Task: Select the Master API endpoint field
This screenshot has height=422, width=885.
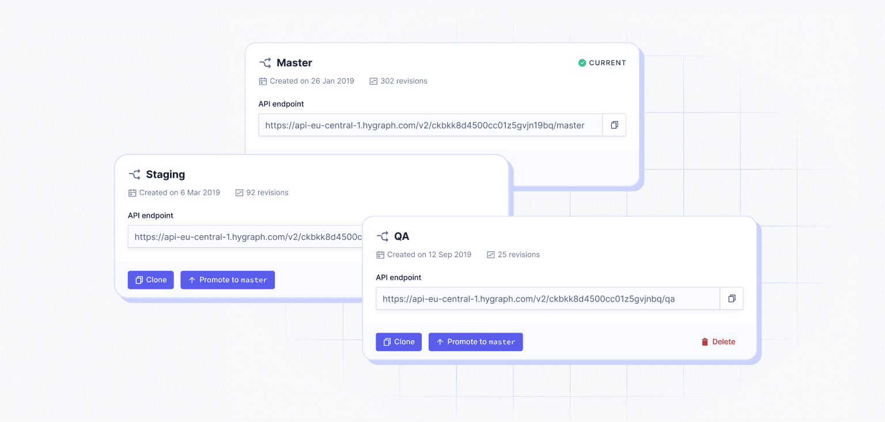Action: tap(430, 125)
